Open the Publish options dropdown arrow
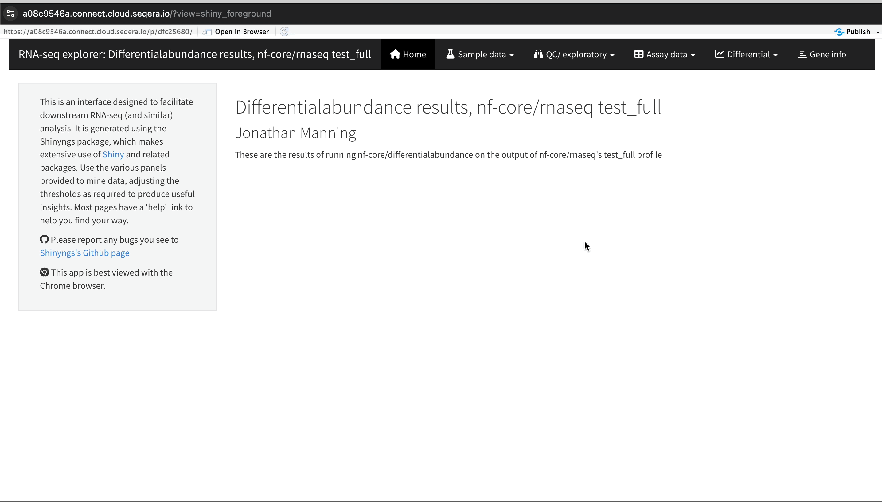Viewport: 882px width, 502px height. (x=877, y=32)
